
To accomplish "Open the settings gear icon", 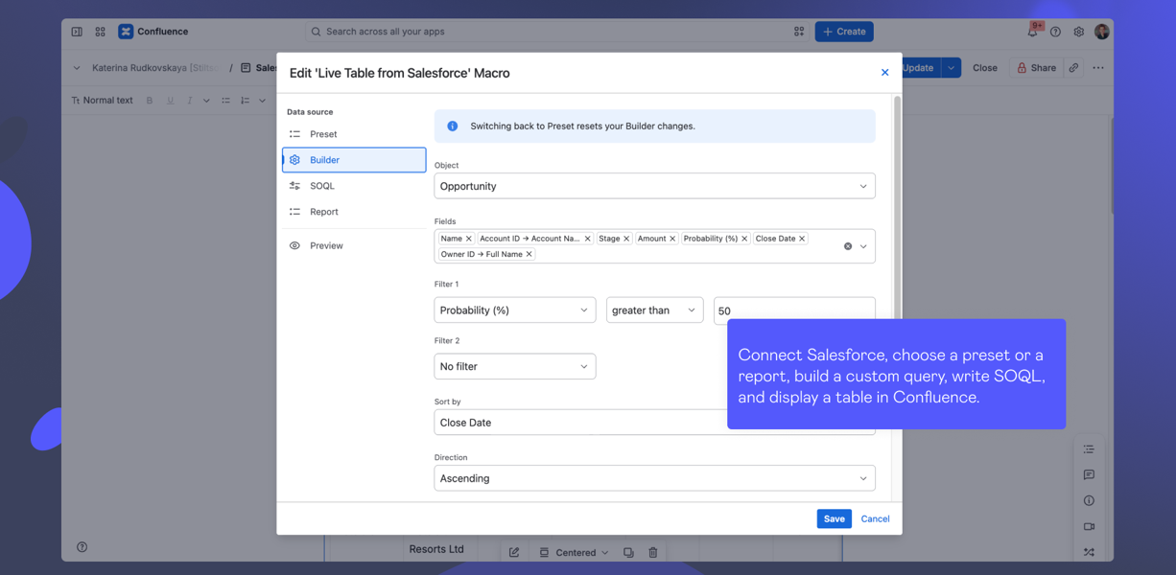I will point(1078,32).
